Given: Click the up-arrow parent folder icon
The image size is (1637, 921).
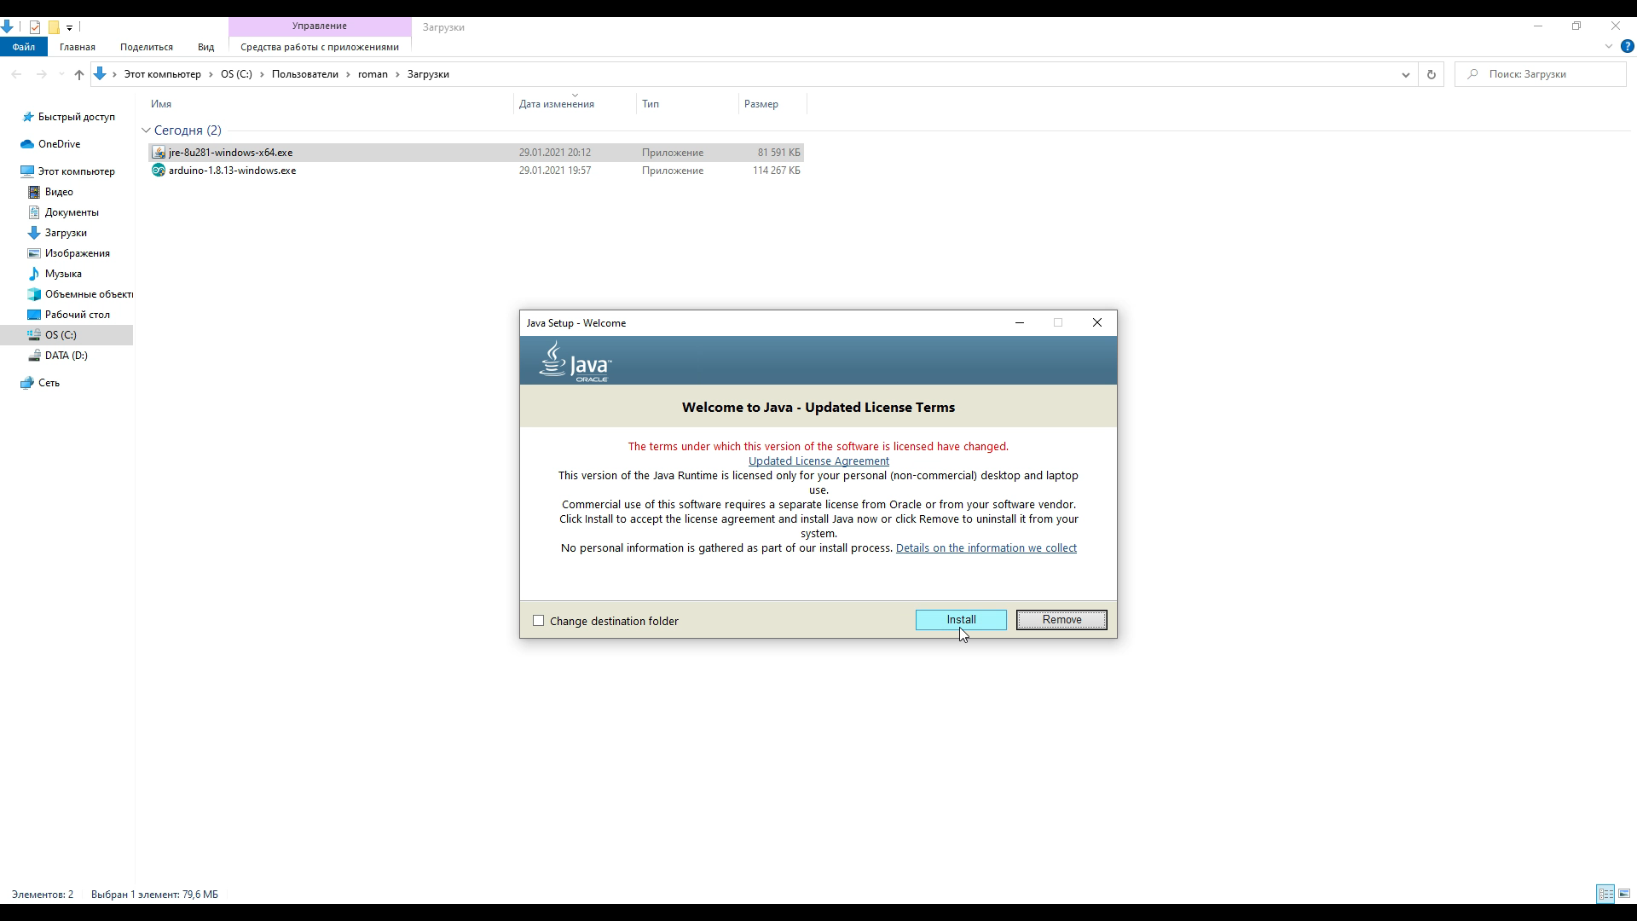Looking at the screenshot, I should tap(79, 75).
